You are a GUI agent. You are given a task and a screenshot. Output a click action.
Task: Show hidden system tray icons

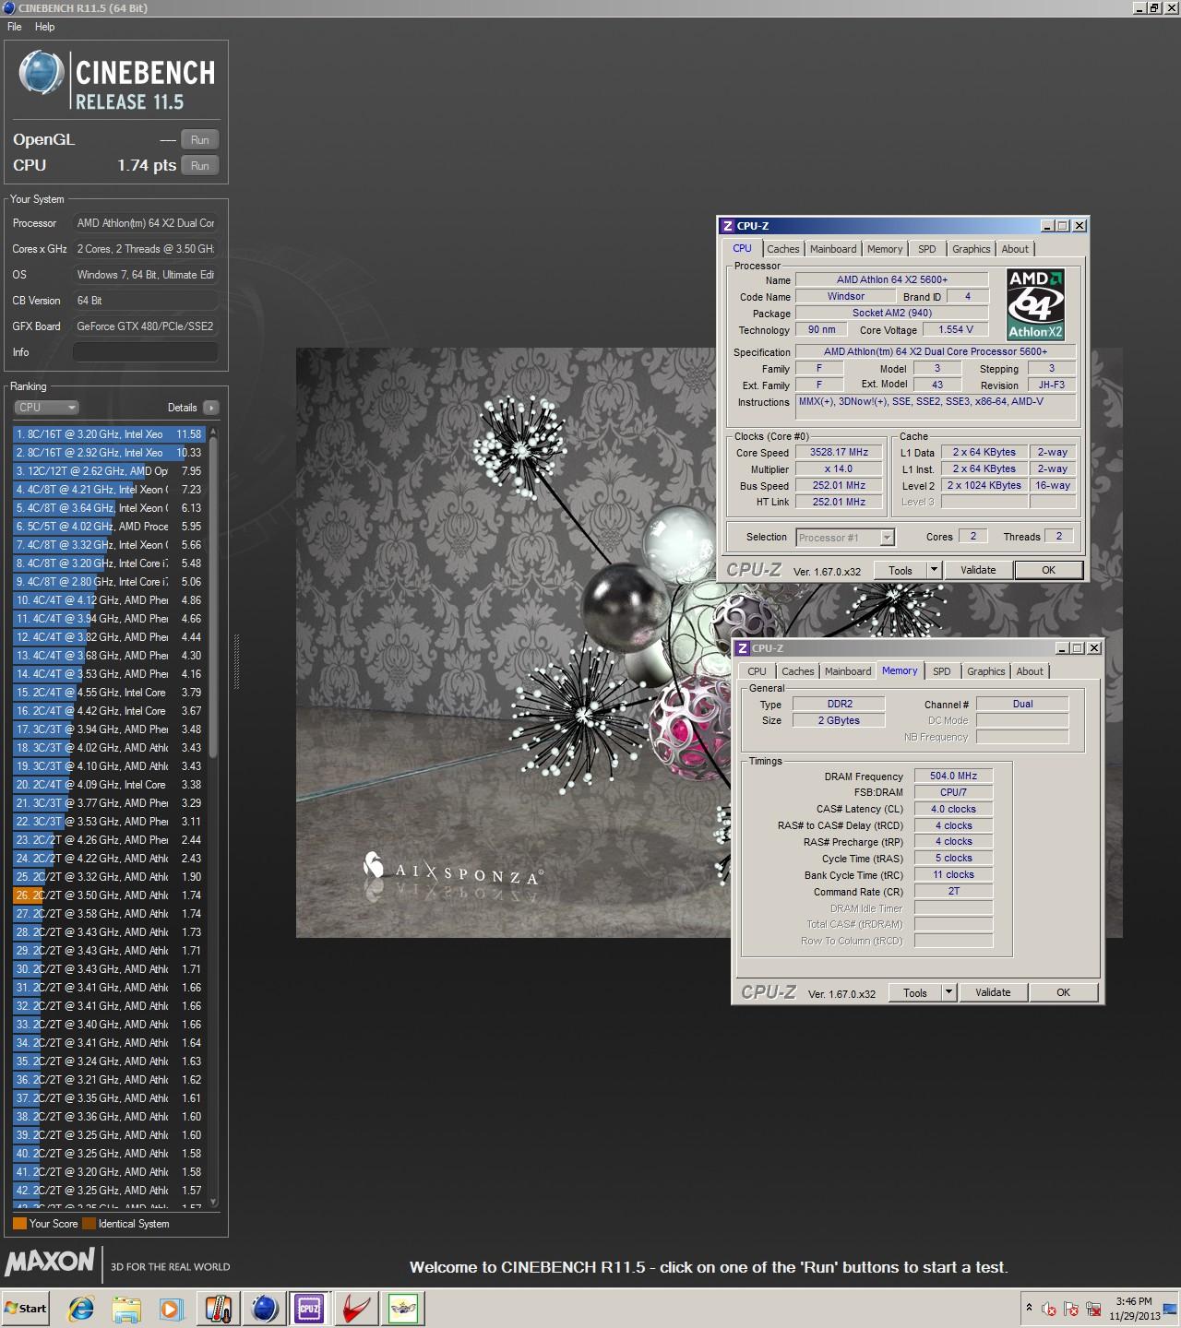click(x=1029, y=1309)
